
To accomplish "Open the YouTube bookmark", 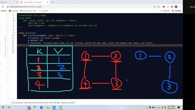I will [13, 11].
